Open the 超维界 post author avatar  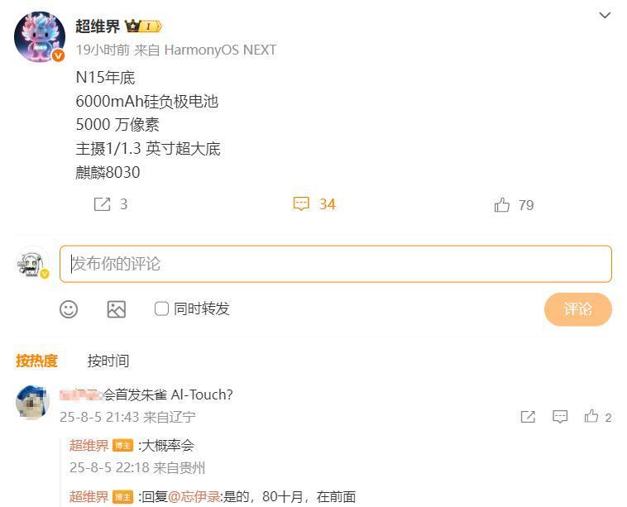click(x=40, y=36)
